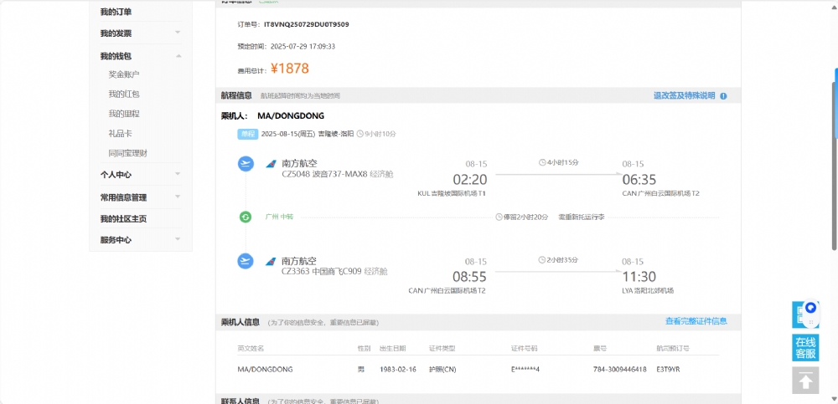Click the floating blue chat bubble icon
This screenshot has width=838, height=404.
click(811, 308)
